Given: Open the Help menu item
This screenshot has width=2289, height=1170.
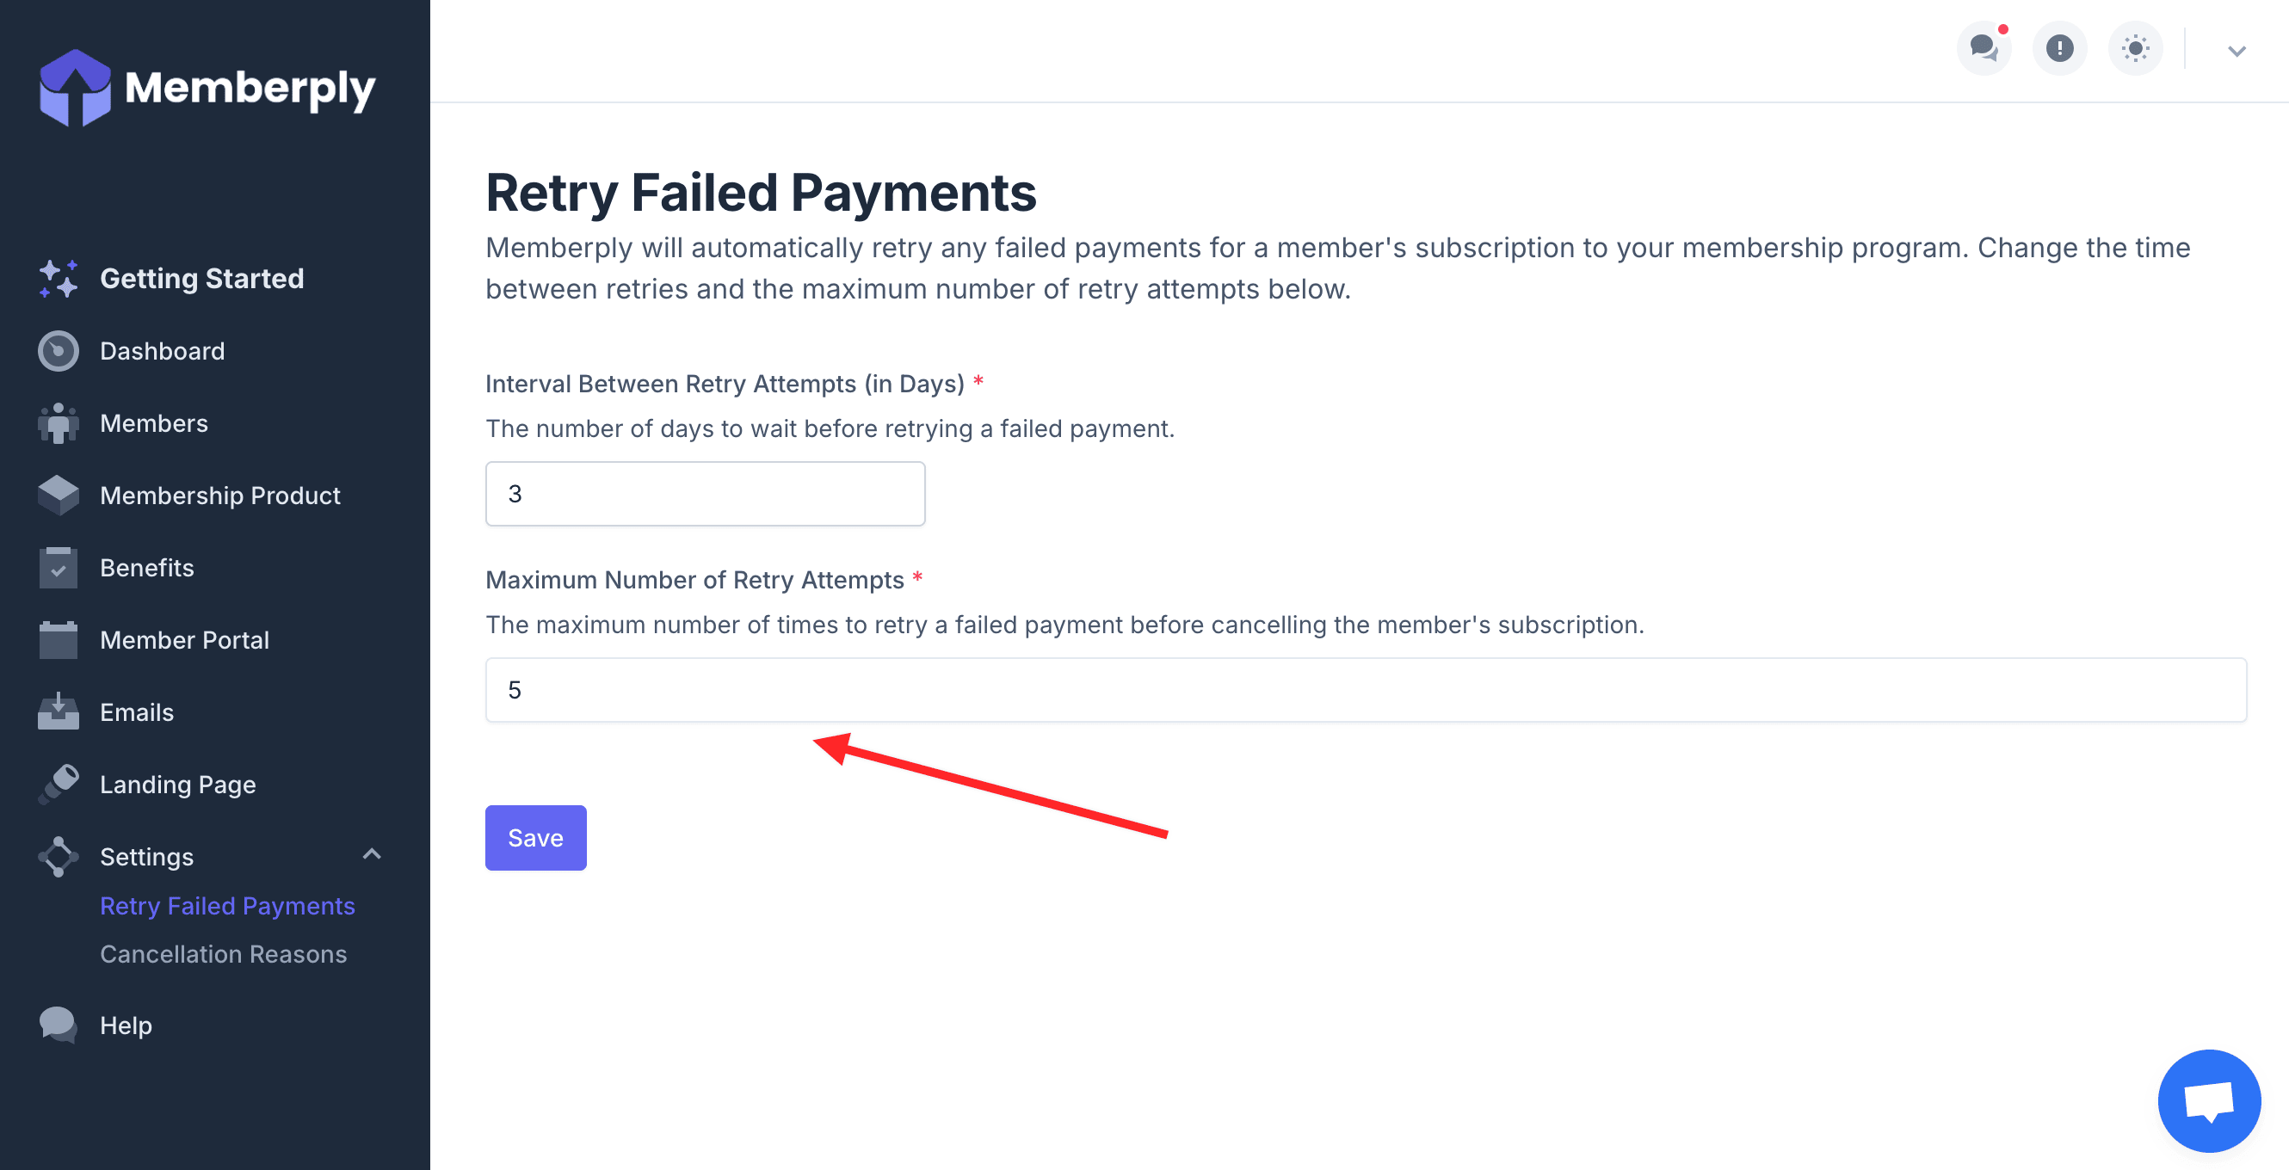Looking at the screenshot, I should tap(126, 1025).
